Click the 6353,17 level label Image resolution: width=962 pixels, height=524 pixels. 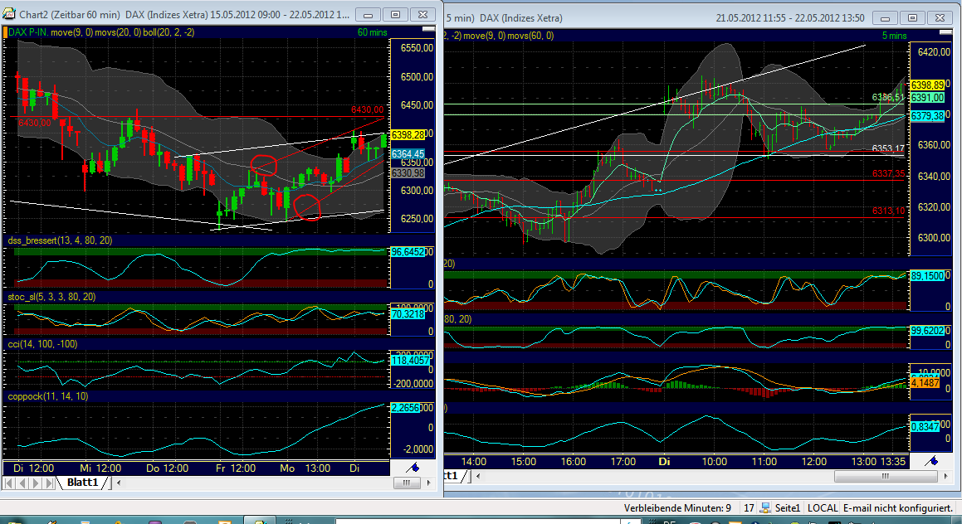[888, 149]
